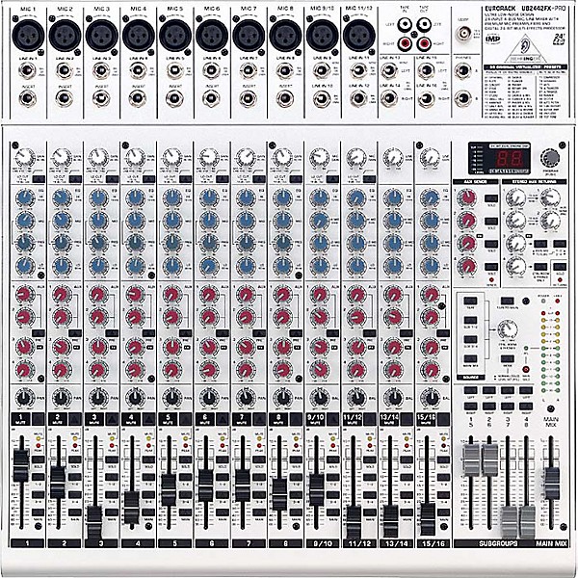Click the channel 6 Gain knob
The height and width of the screenshot is (578, 578).
209,157
